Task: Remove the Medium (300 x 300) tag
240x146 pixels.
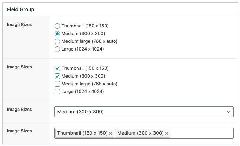Action: click(167, 133)
